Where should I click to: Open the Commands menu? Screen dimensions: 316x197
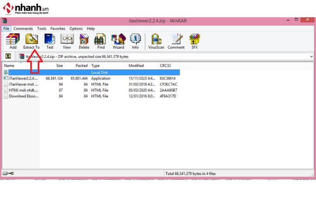pos(23,28)
